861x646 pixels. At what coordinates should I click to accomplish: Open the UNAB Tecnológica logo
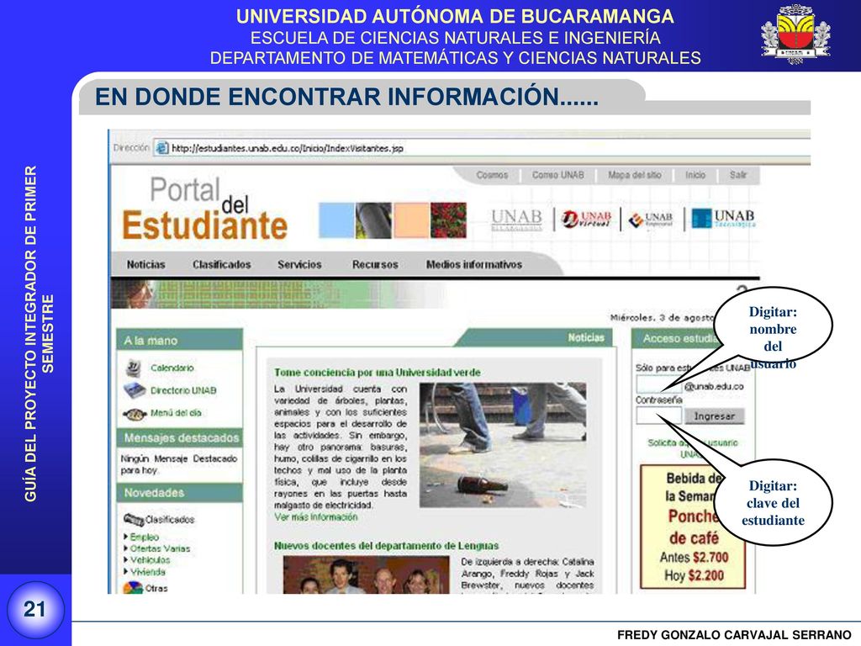723,218
